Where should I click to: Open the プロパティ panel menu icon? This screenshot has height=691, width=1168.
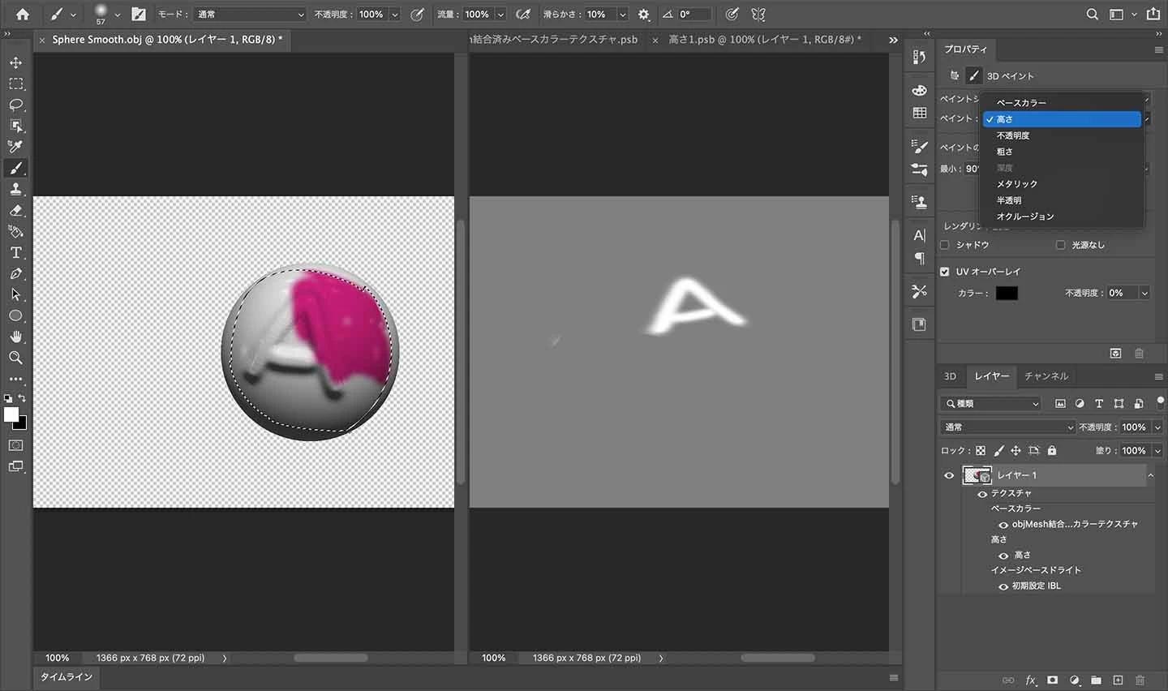[1158, 49]
